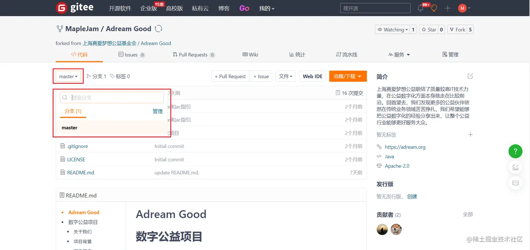Screen dimensions: 530x250
Task: Click the Gitee logo
Action: pos(75,8)
